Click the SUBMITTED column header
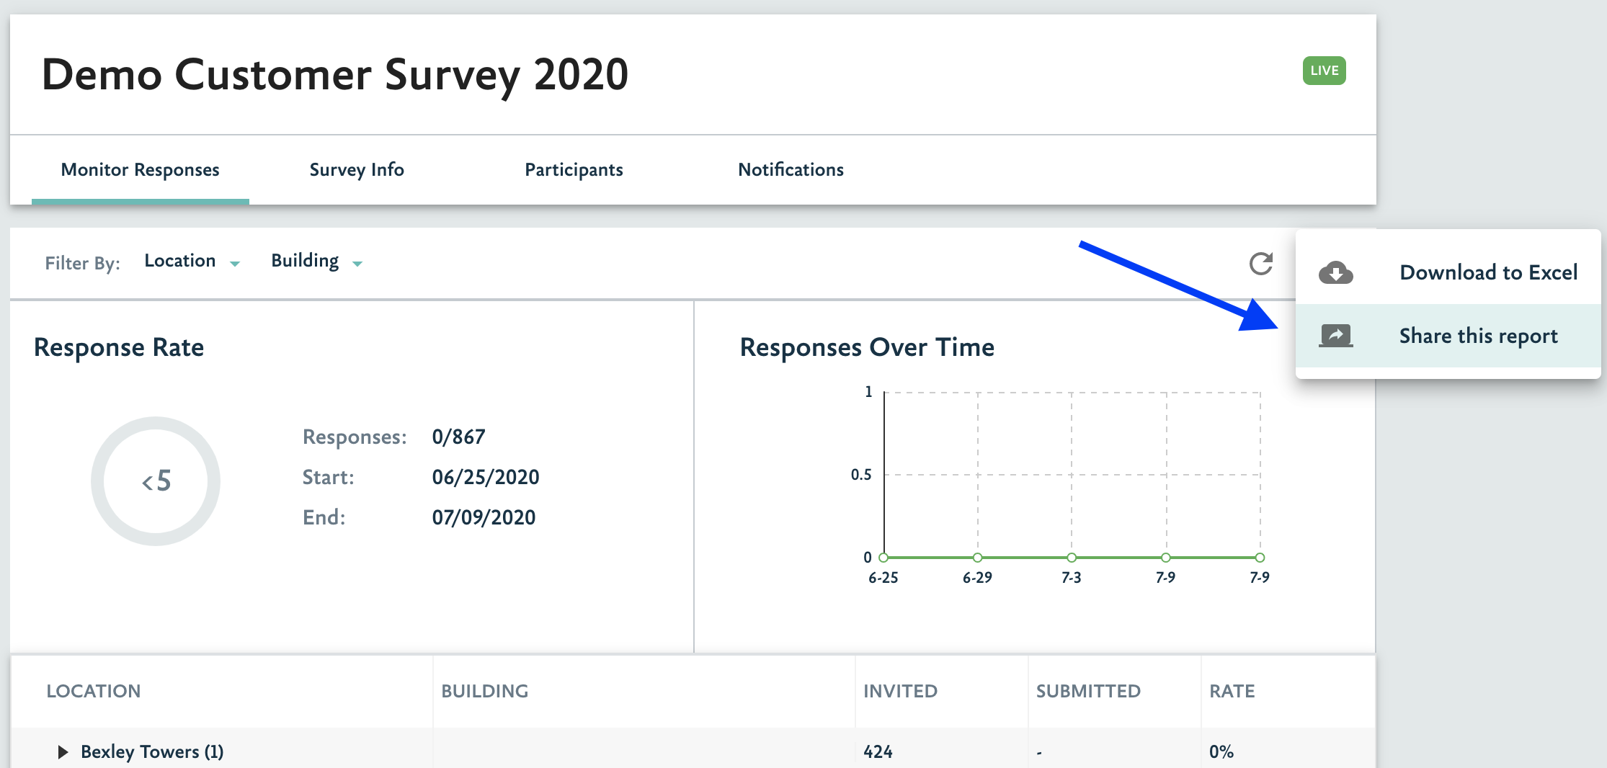1607x768 pixels. (x=1088, y=691)
